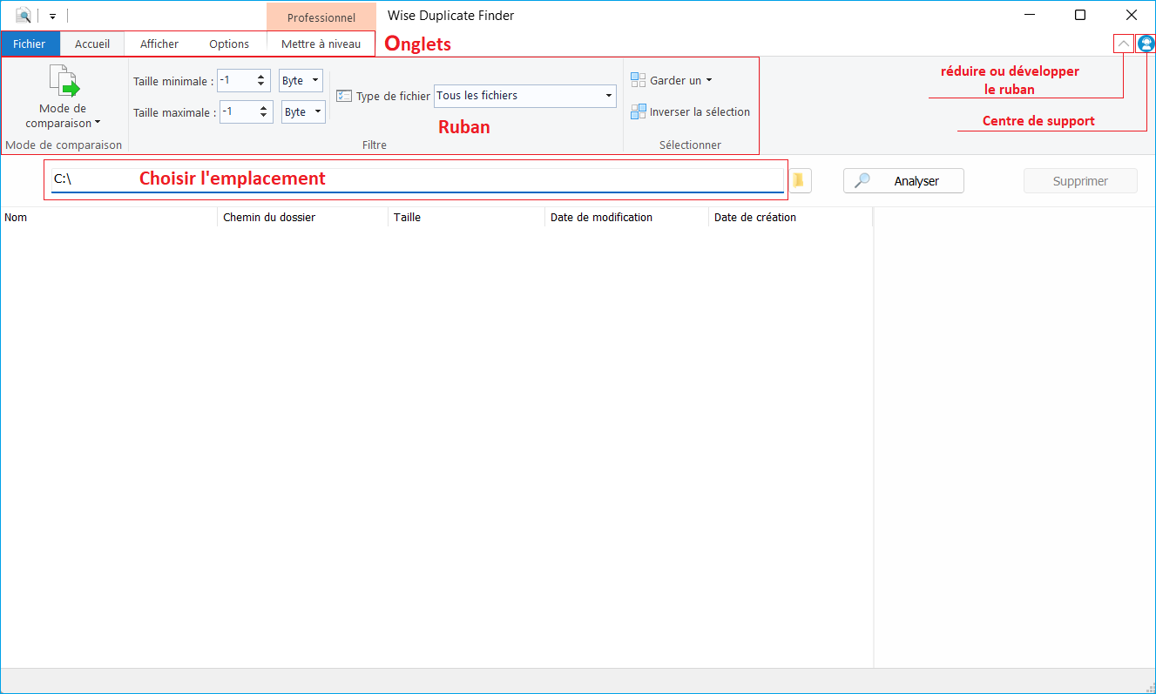Open the Mode de comparaison tool
This screenshot has width=1156, height=694.
[64, 97]
